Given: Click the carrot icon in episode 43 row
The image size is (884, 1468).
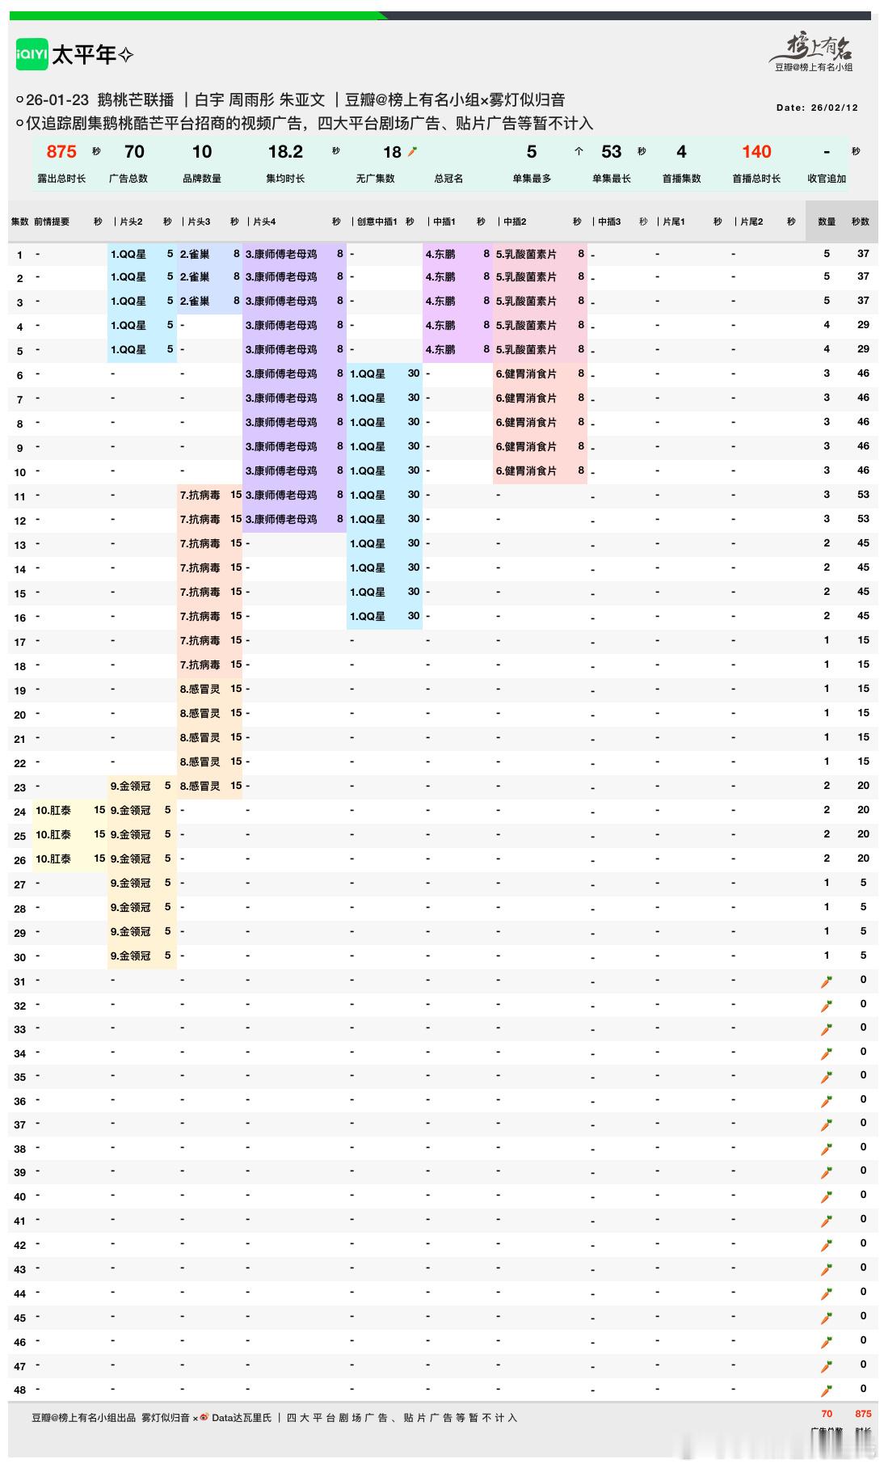Looking at the screenshot, I should (x=827, y=1269).
